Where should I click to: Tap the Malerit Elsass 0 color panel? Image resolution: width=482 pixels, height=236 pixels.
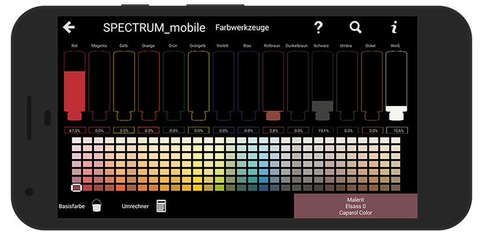pos(355,206)
